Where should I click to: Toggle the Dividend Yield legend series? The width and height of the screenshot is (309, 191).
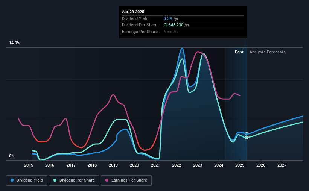tap(27, 180)
